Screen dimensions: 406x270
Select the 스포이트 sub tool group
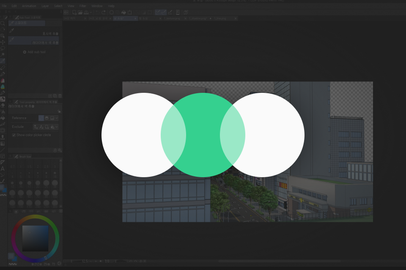pyautogui.click(x=27, y=23)
